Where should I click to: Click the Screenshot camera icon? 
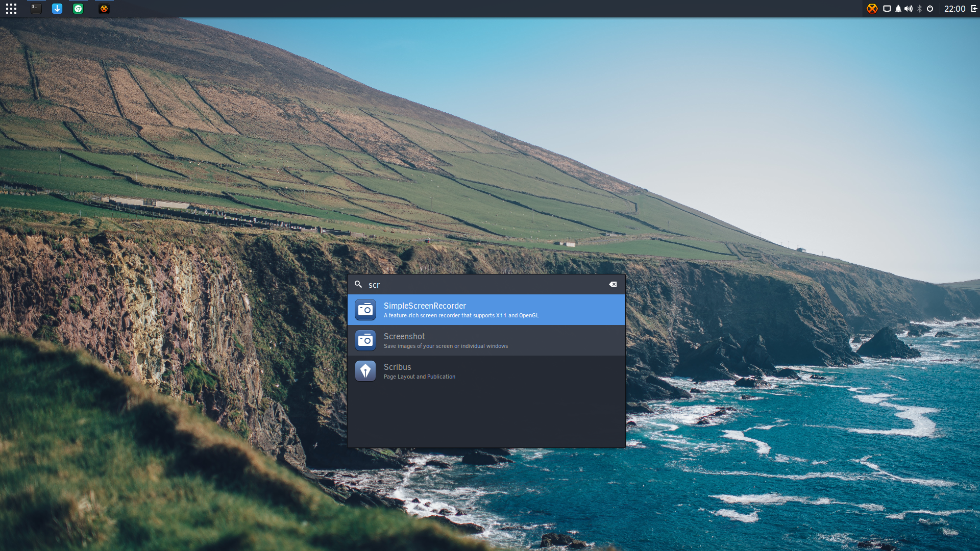click(x=365, y=340)
